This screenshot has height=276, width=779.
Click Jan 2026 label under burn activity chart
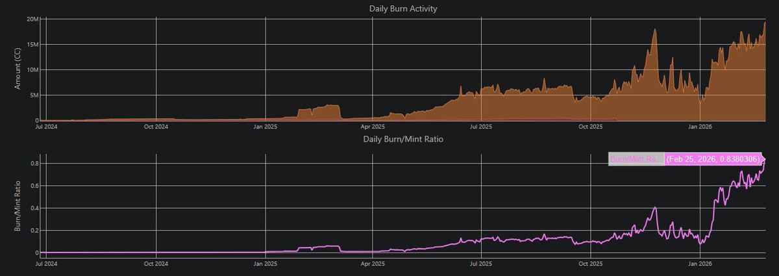tap(699, 127)
